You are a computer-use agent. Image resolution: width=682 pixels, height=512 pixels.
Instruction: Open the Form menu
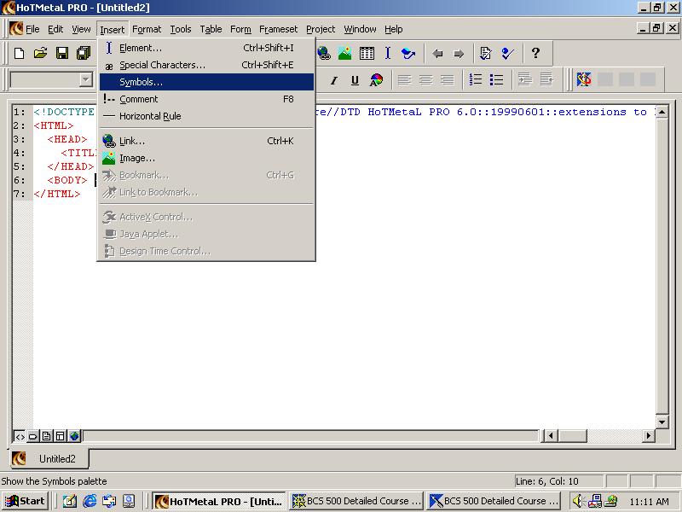[x=240, y=29]
